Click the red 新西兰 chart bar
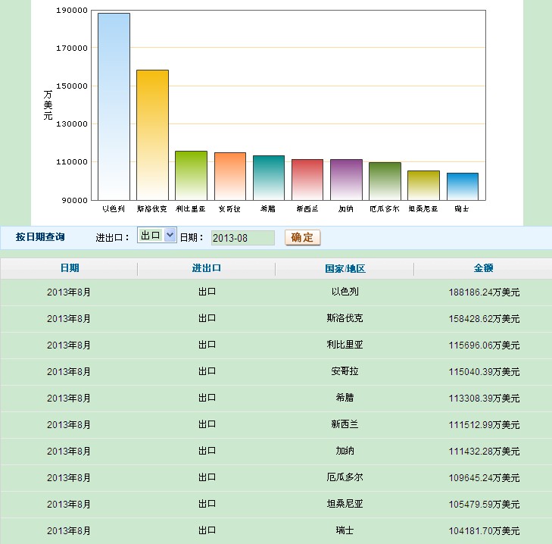This screenshot has width=552, height=544. (x=307, y=180)
